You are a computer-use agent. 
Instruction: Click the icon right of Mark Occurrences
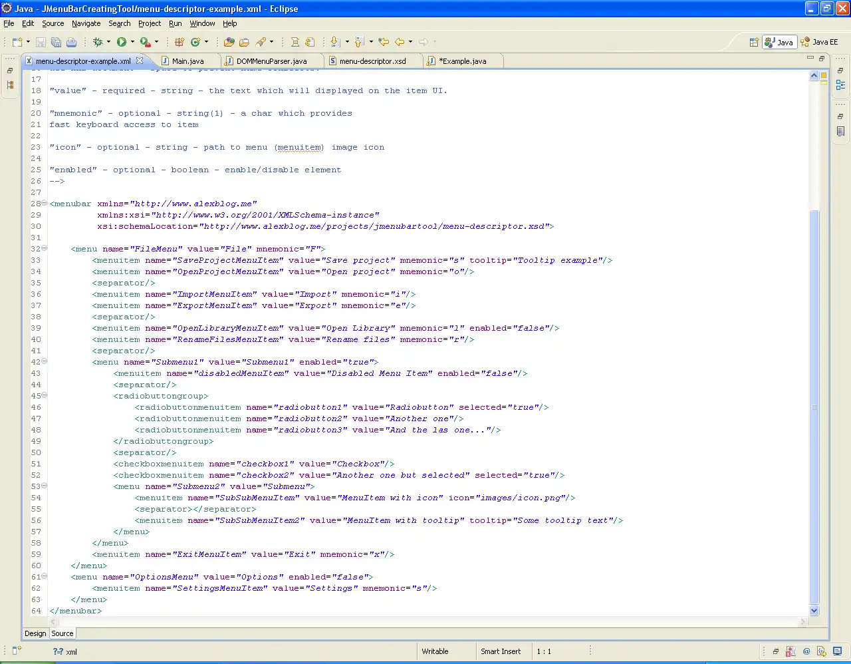point(310,42)
